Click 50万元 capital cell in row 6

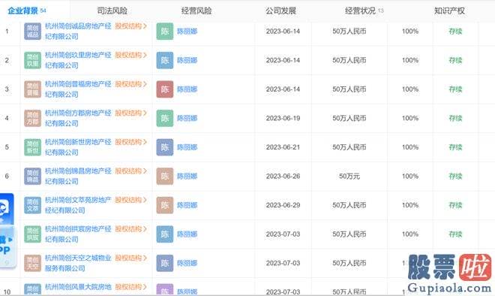pyautogui.click(x=349, y=176)
